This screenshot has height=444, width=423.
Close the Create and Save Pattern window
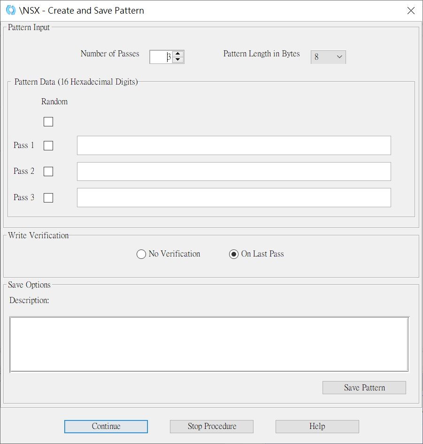[x=411, y=10]
